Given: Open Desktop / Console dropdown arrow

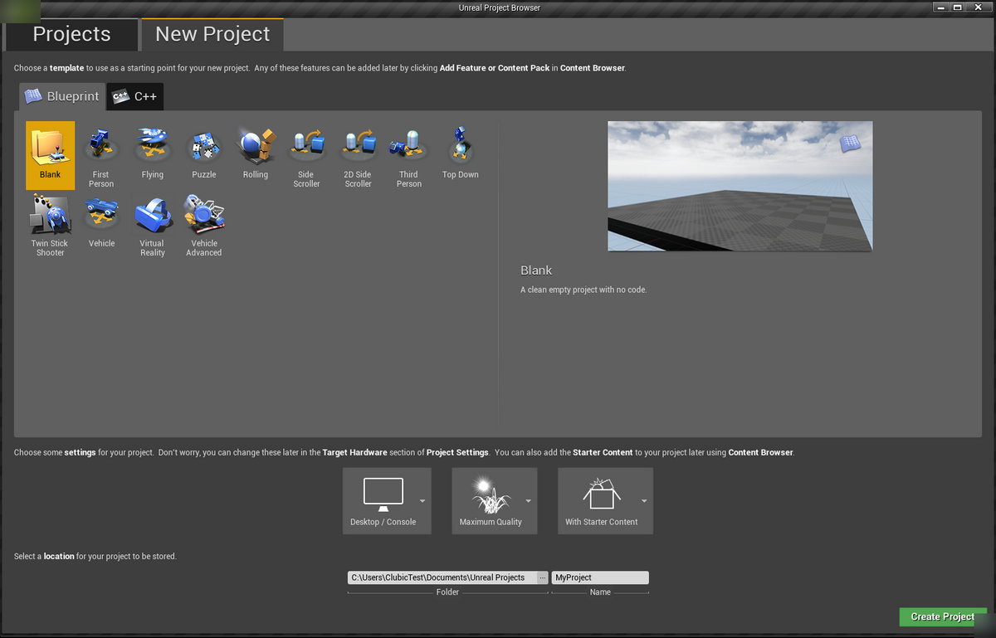Looking at the screenshot, I should 422,501.
